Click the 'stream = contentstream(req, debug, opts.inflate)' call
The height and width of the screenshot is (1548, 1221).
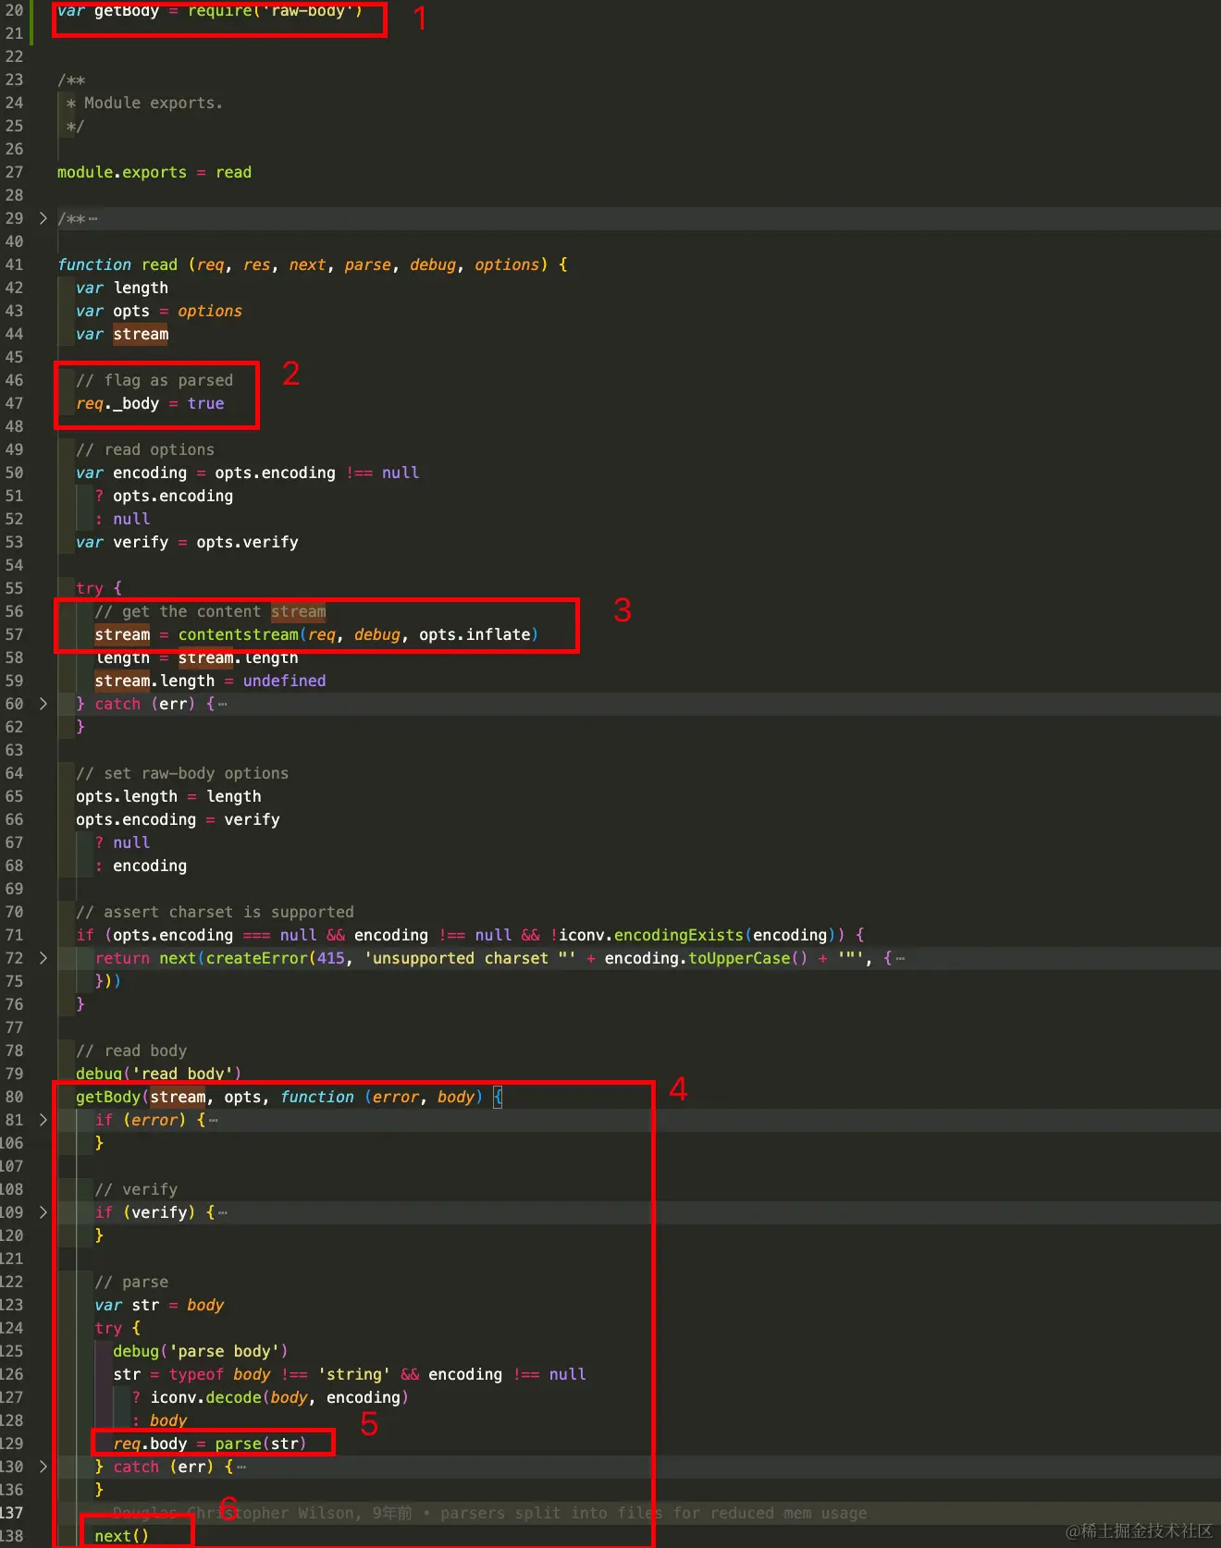[316, 634]
